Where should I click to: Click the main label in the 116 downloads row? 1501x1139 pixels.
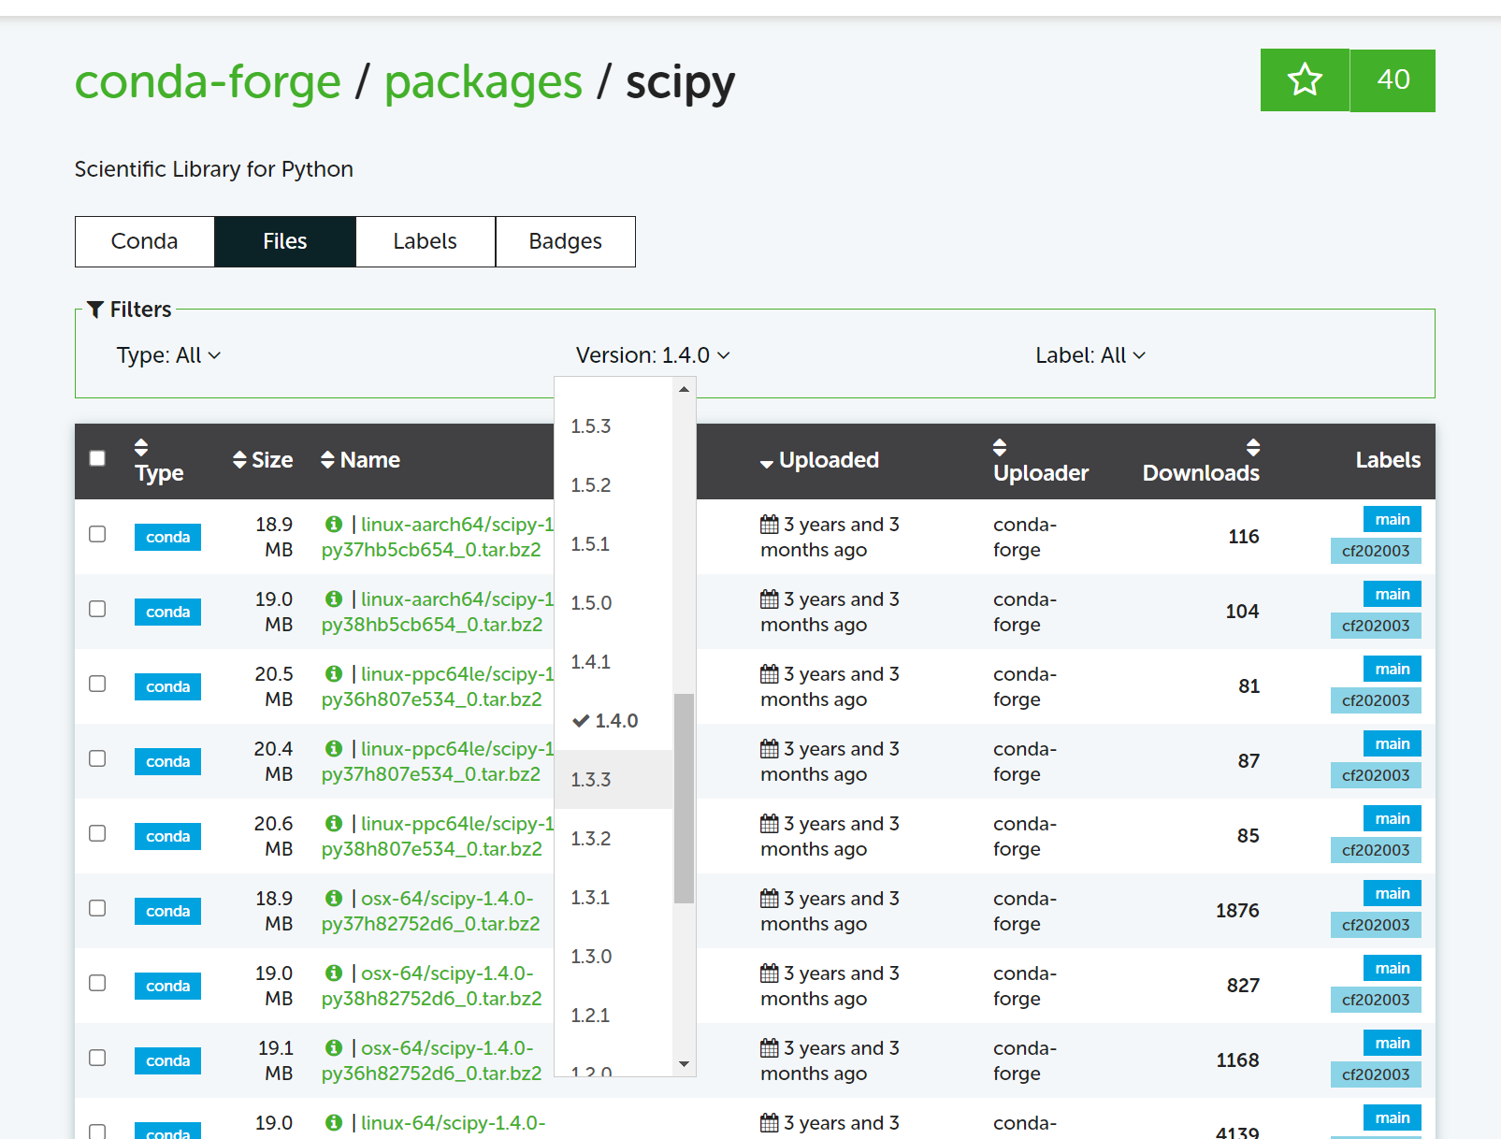(x=1393, y=519)
